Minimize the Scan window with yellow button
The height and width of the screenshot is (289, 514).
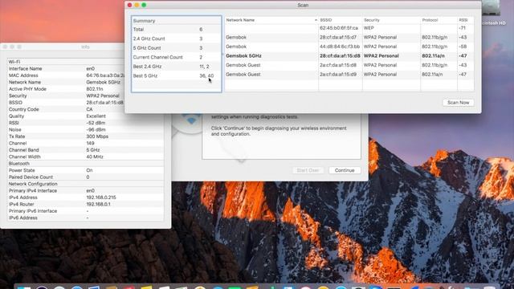(137, 5)
